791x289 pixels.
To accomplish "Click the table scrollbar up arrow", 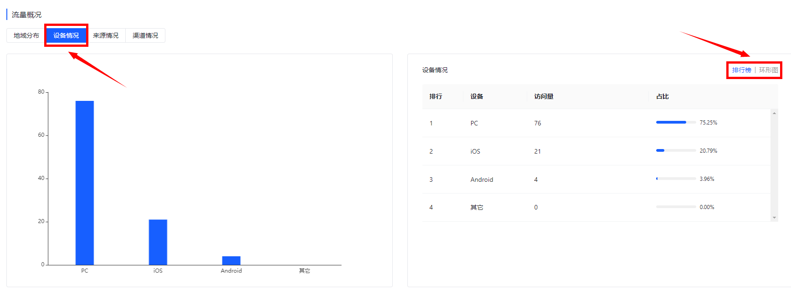I will click(774, 113).
